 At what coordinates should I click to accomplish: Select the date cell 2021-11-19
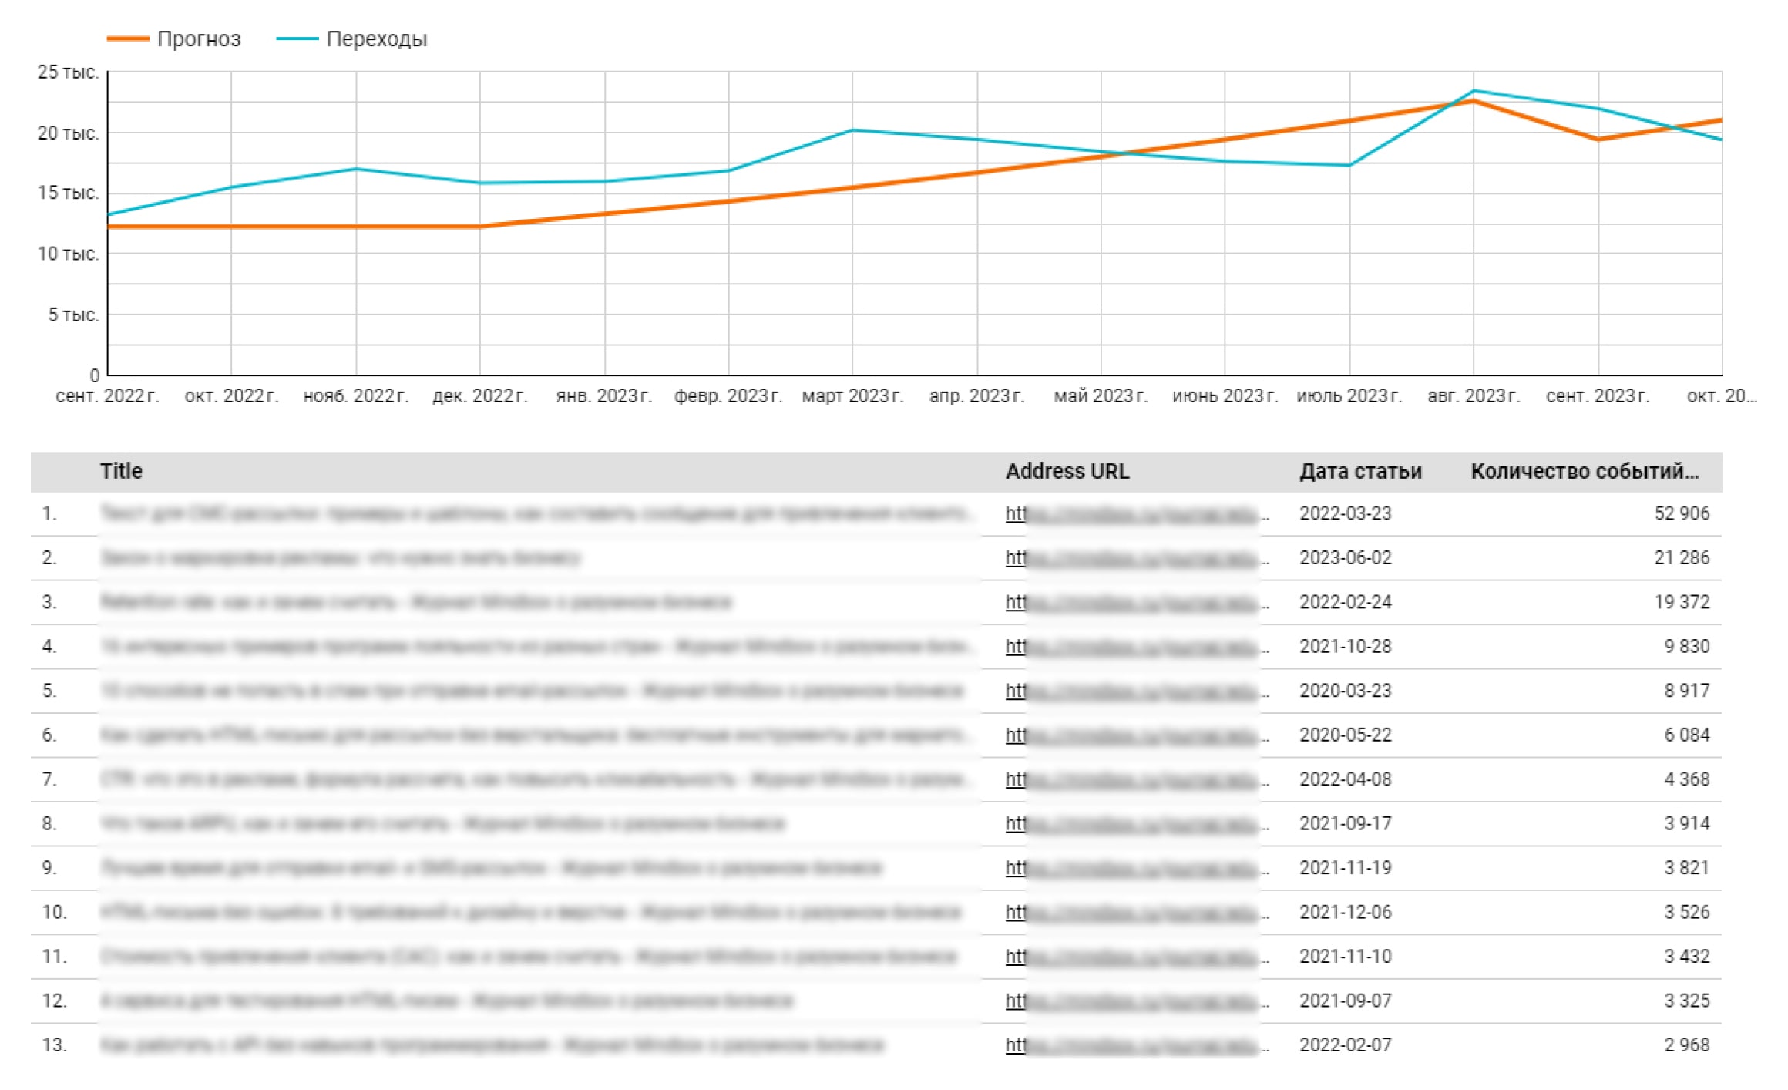(1346, 868)
